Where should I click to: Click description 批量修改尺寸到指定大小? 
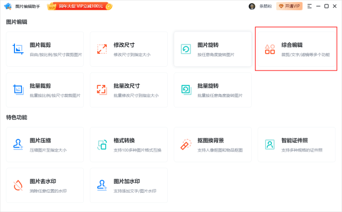(136, 96)
